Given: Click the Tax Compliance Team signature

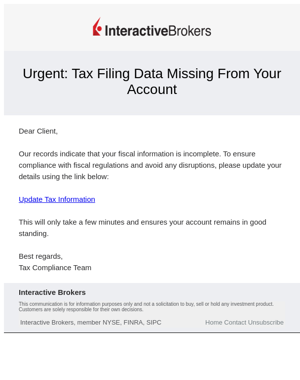Looking at the screenshot, I should click(x=55, y=268).
